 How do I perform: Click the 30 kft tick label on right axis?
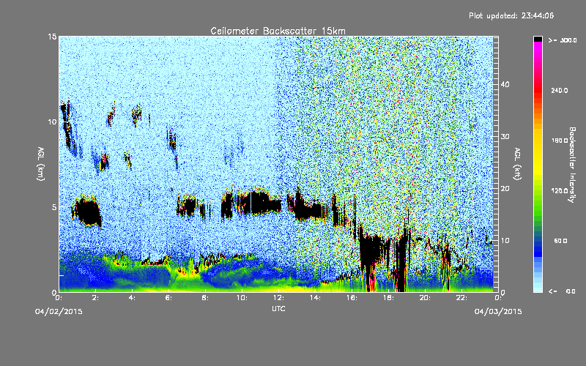click(x=505, y=136)
